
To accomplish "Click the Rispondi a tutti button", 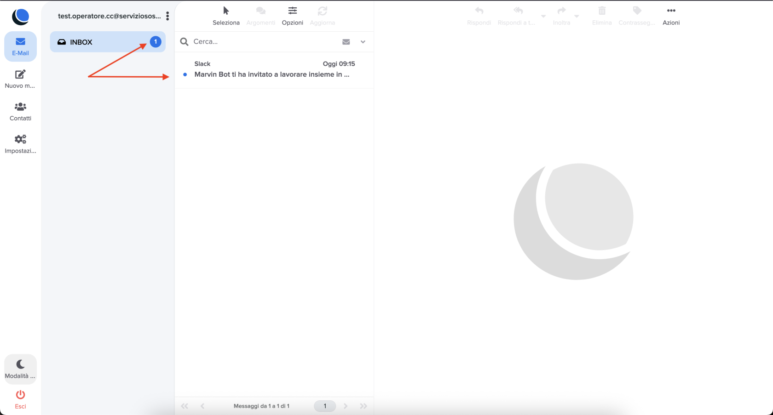I will [x=517, y=16].
